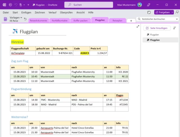The image size is (180, 137).
Task: Open the Überprüfen ribbon tab
Action: point(66,12)
